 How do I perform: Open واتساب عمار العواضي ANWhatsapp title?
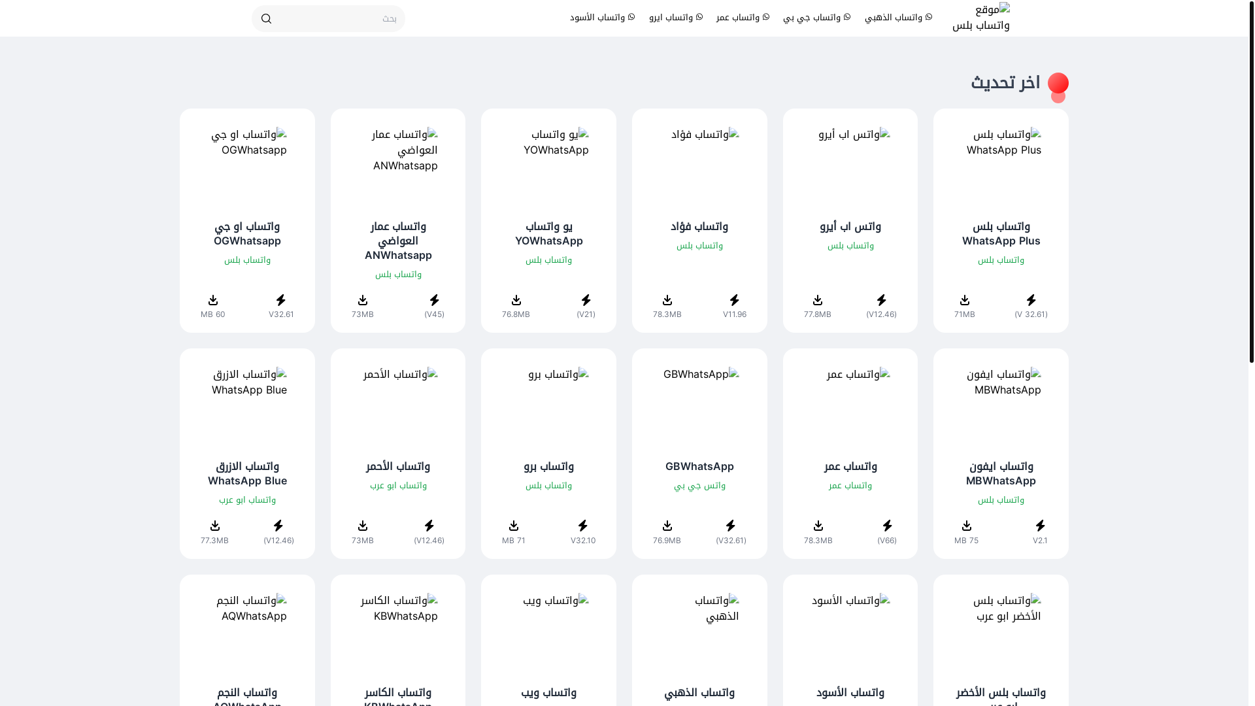point(398,241)
